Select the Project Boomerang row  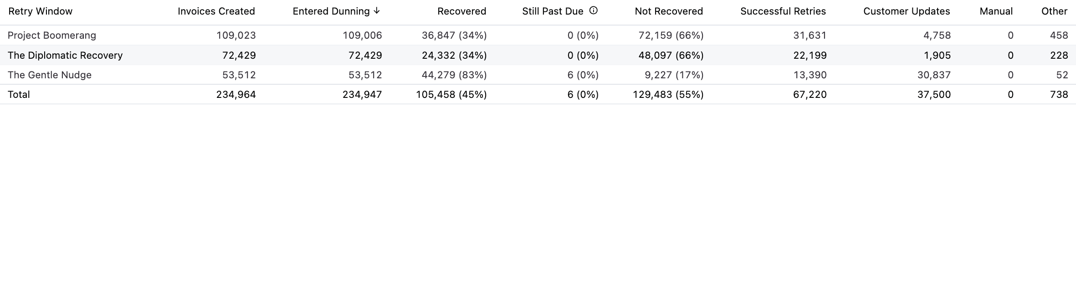538,35
